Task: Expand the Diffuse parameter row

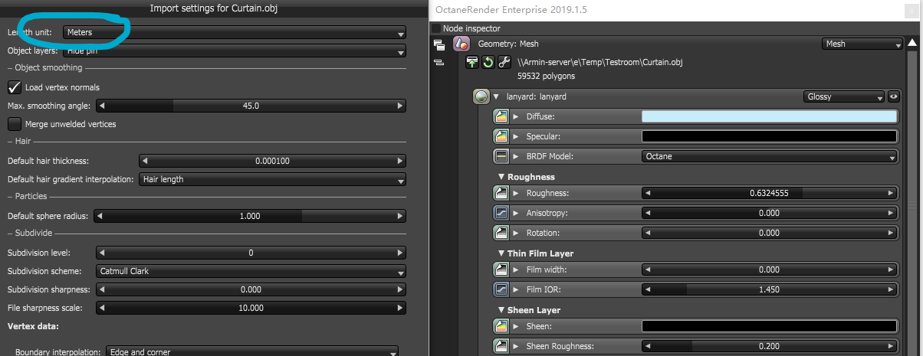Action: [x=517, y=117]
